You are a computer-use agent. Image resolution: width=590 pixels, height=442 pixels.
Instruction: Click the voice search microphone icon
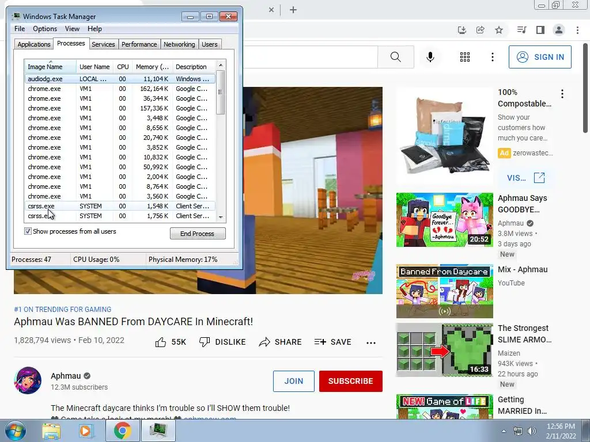[430, 57]
